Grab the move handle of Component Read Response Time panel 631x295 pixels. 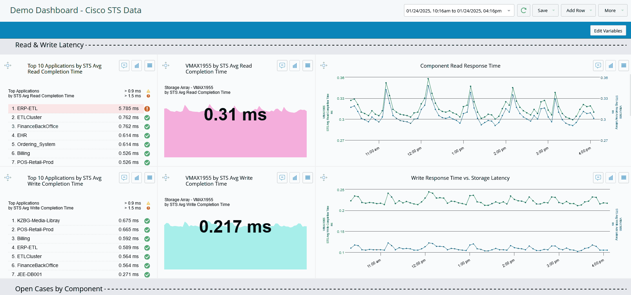(x=324, y=65)
